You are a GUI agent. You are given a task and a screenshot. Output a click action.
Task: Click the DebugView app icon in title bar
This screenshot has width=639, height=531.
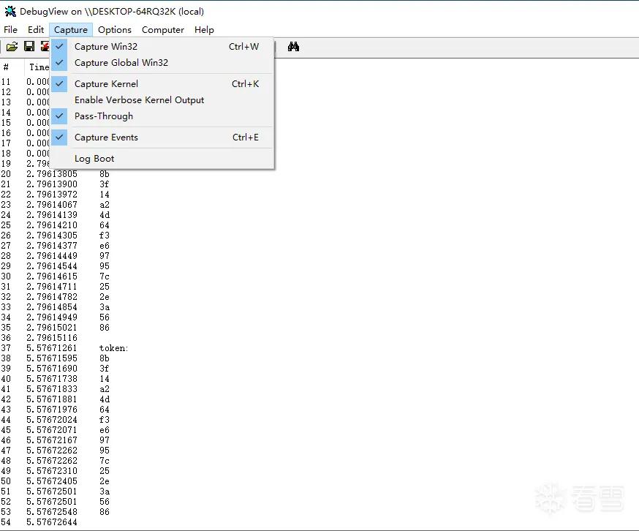(x=10, y=12)
